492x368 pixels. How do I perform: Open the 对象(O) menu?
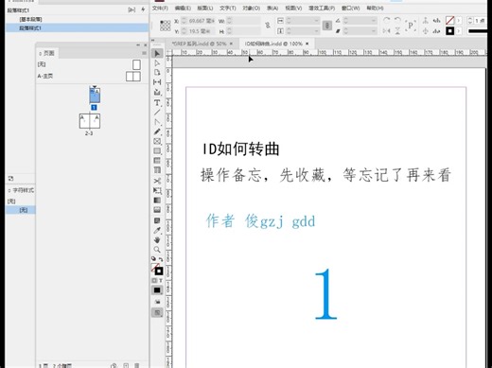pos(251,8)
